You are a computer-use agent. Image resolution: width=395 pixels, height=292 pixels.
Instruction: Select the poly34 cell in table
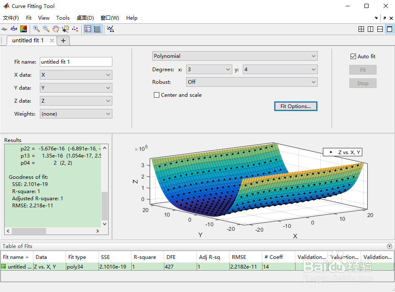pyautogui.click(x=82, y=266)
